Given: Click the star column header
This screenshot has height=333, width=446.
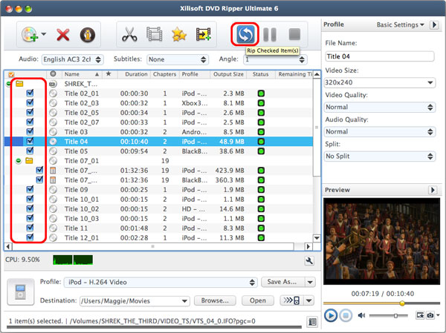Looking at the screenshot, I should coord(109,74).
